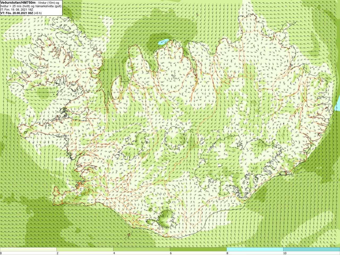The height and width of the screenshot is (255, 340).
Task: Click the 6–8 m/s dark green legend swatch
Action: [198, 249]
